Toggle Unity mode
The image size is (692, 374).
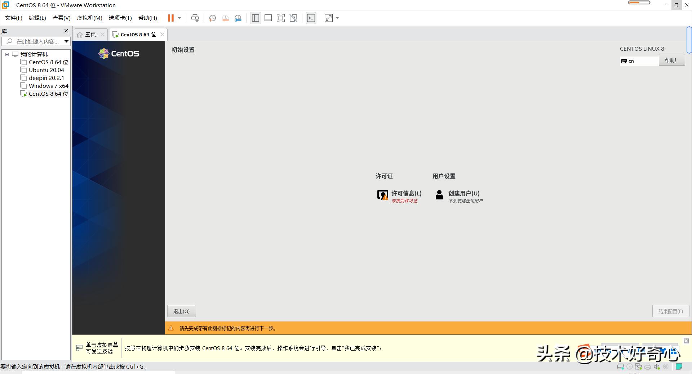(293, 18)
